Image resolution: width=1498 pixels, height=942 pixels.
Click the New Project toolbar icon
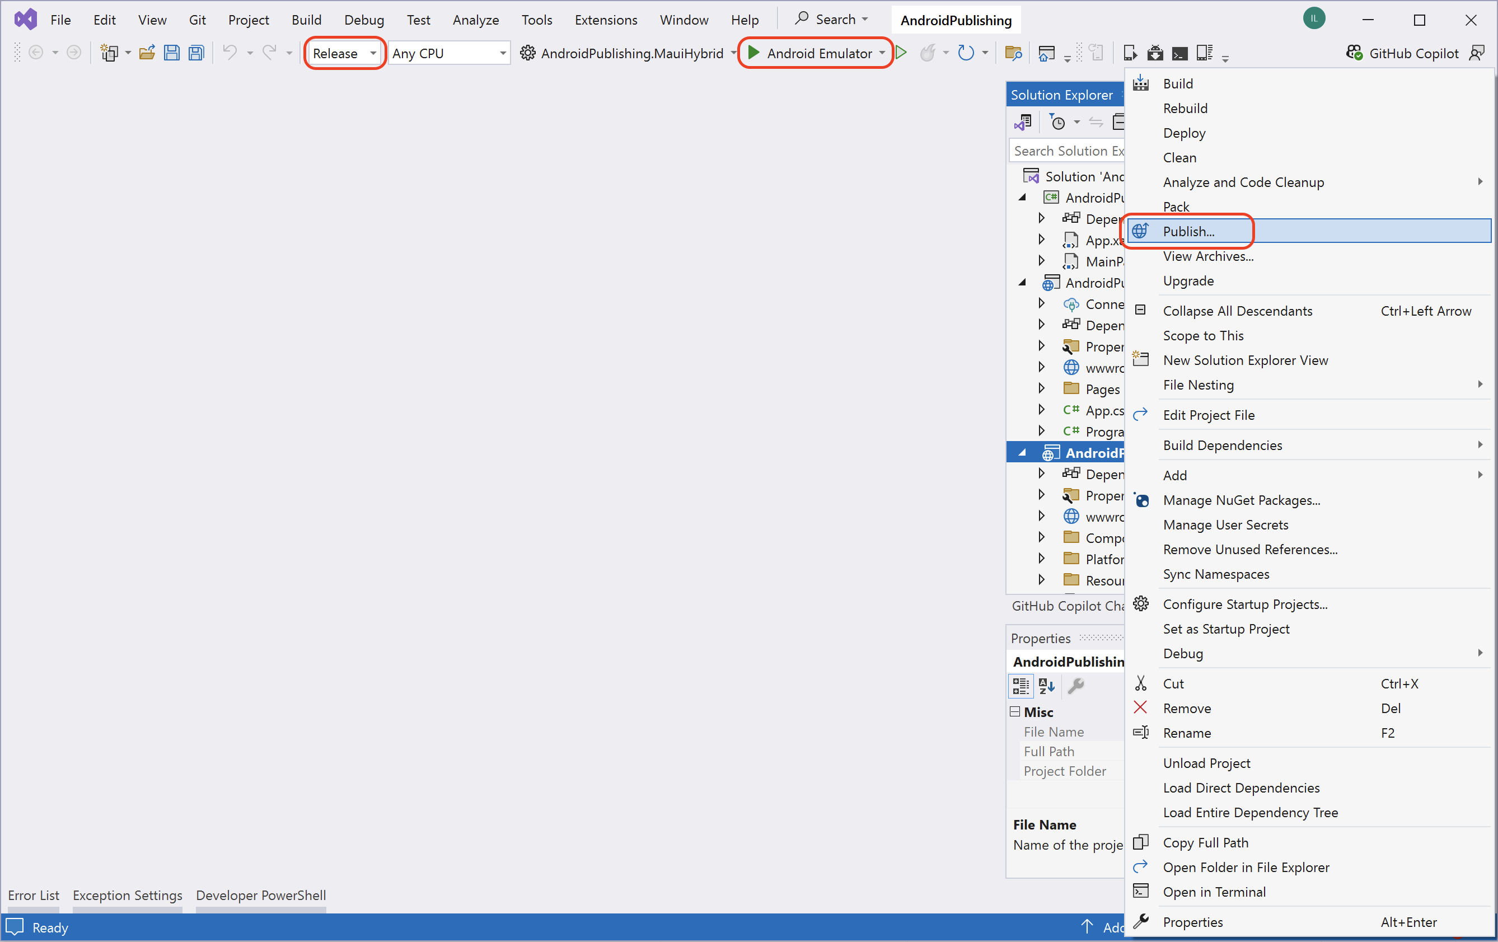click(110, 53)
